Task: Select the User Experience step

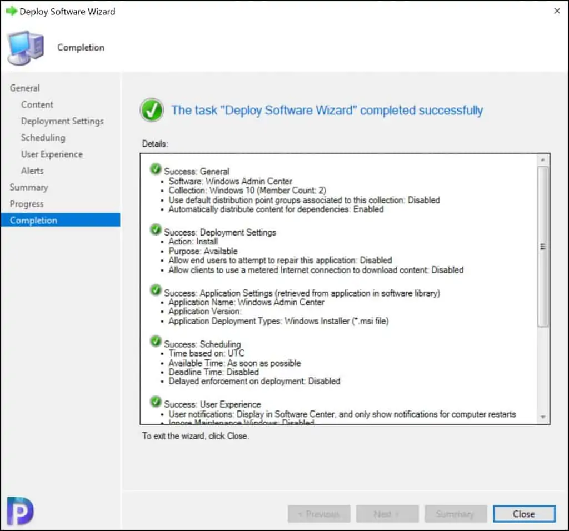Action: 52,154
